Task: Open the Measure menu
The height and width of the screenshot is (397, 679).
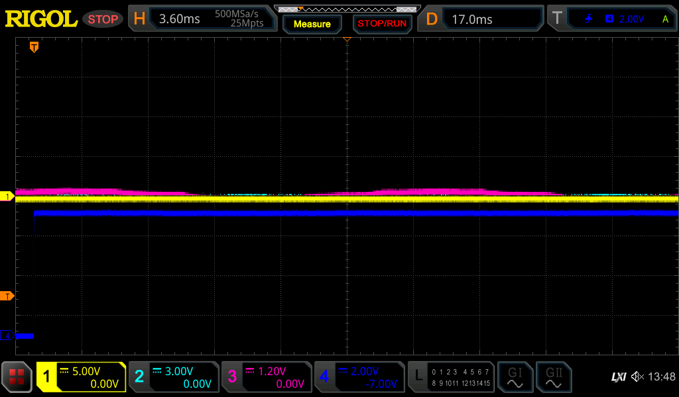Action: pos(312,24)
